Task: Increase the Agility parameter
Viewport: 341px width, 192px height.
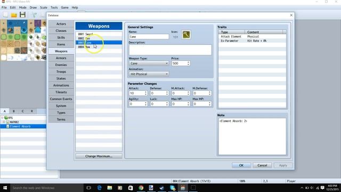Action: click(145, 102)
